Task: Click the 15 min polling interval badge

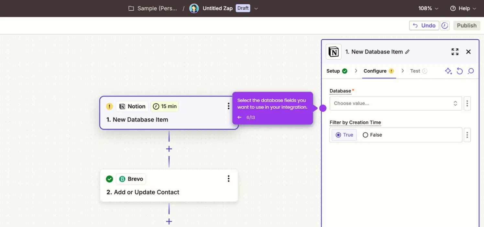Action: pyautogui.click(x=165, y=106)
